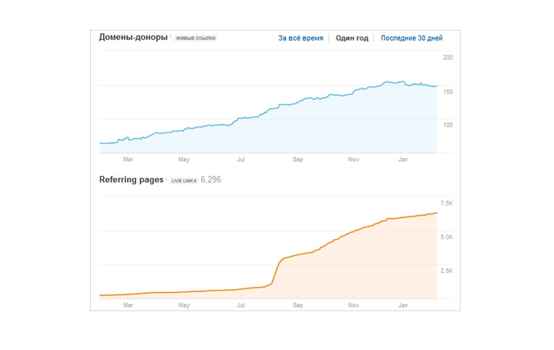Click info icon next to Referring pages
Image resolution: width=554 pixels, height=350 pixels.
point(167,179)
